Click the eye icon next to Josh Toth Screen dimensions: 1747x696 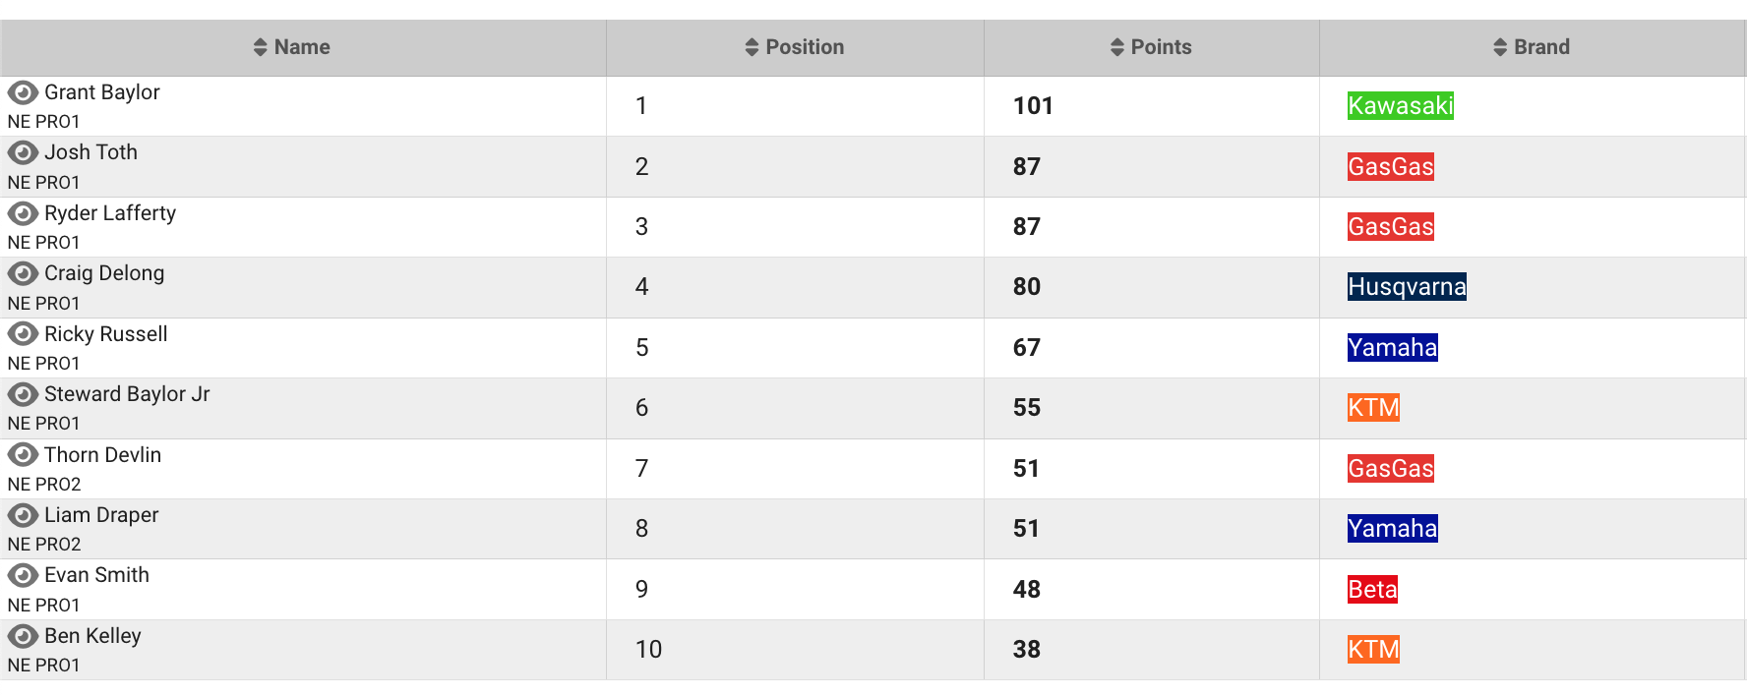23,152
